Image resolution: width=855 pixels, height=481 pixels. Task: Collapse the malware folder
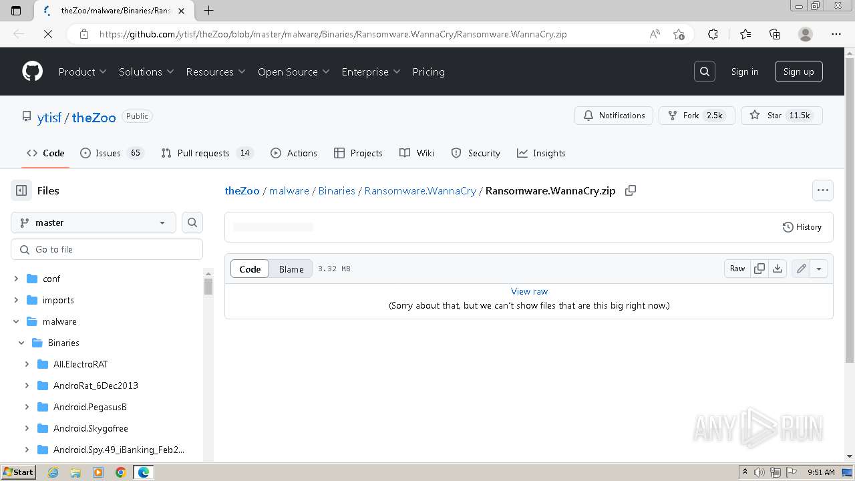click(16, 321)
